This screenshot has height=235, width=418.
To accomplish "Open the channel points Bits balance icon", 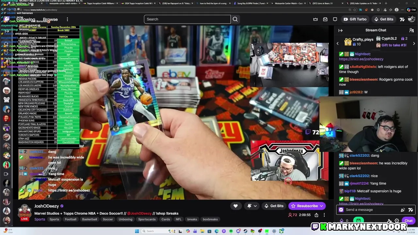I will click(342, 221).
